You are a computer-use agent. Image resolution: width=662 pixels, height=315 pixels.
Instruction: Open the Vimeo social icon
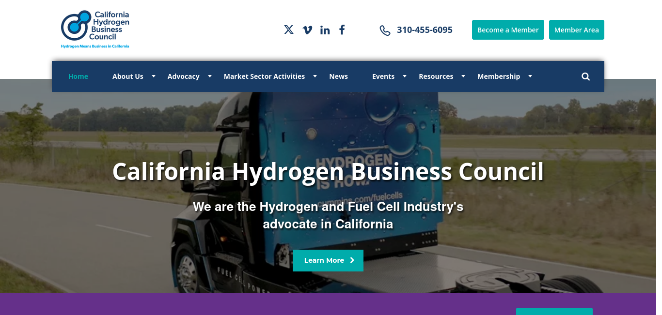tap(307, 30)
